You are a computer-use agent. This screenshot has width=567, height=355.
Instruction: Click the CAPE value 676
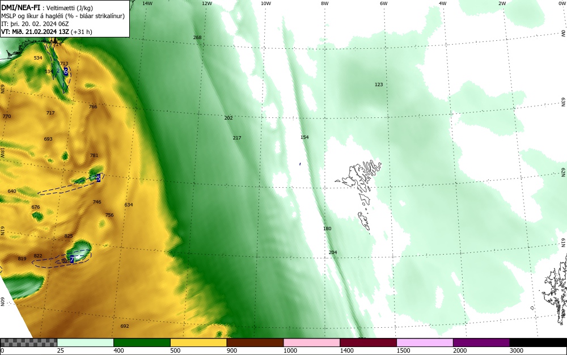[x=35, y=208]
